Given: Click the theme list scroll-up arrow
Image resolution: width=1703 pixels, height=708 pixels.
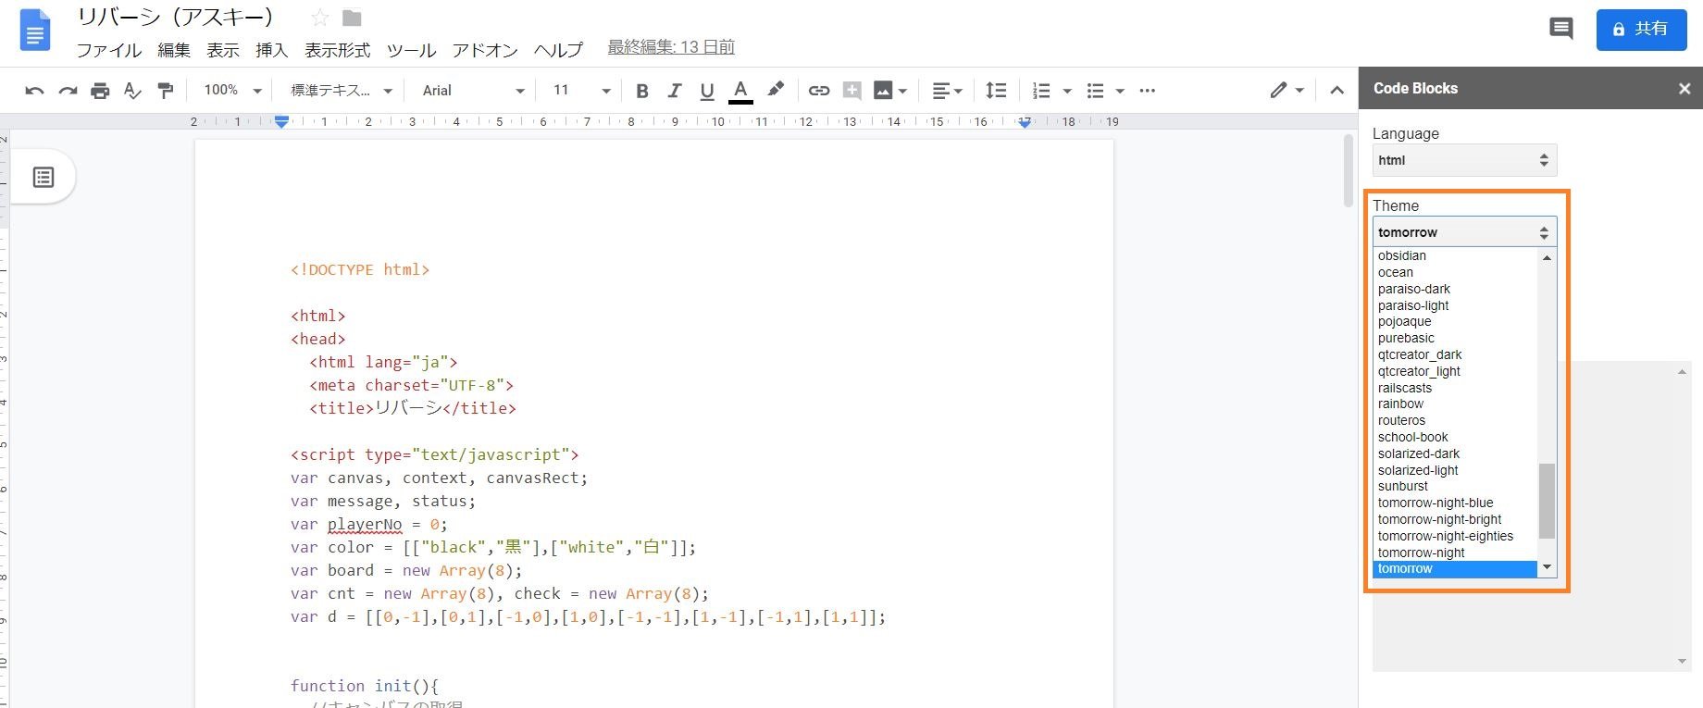Looking at the screenshot, I should pos(1547,257).
